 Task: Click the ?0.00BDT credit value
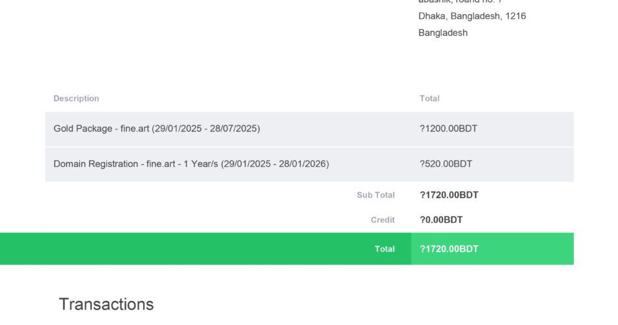coord(441,220)
